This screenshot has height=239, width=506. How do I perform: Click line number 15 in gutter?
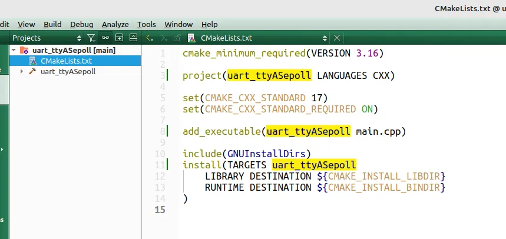[x=160, y=210]
